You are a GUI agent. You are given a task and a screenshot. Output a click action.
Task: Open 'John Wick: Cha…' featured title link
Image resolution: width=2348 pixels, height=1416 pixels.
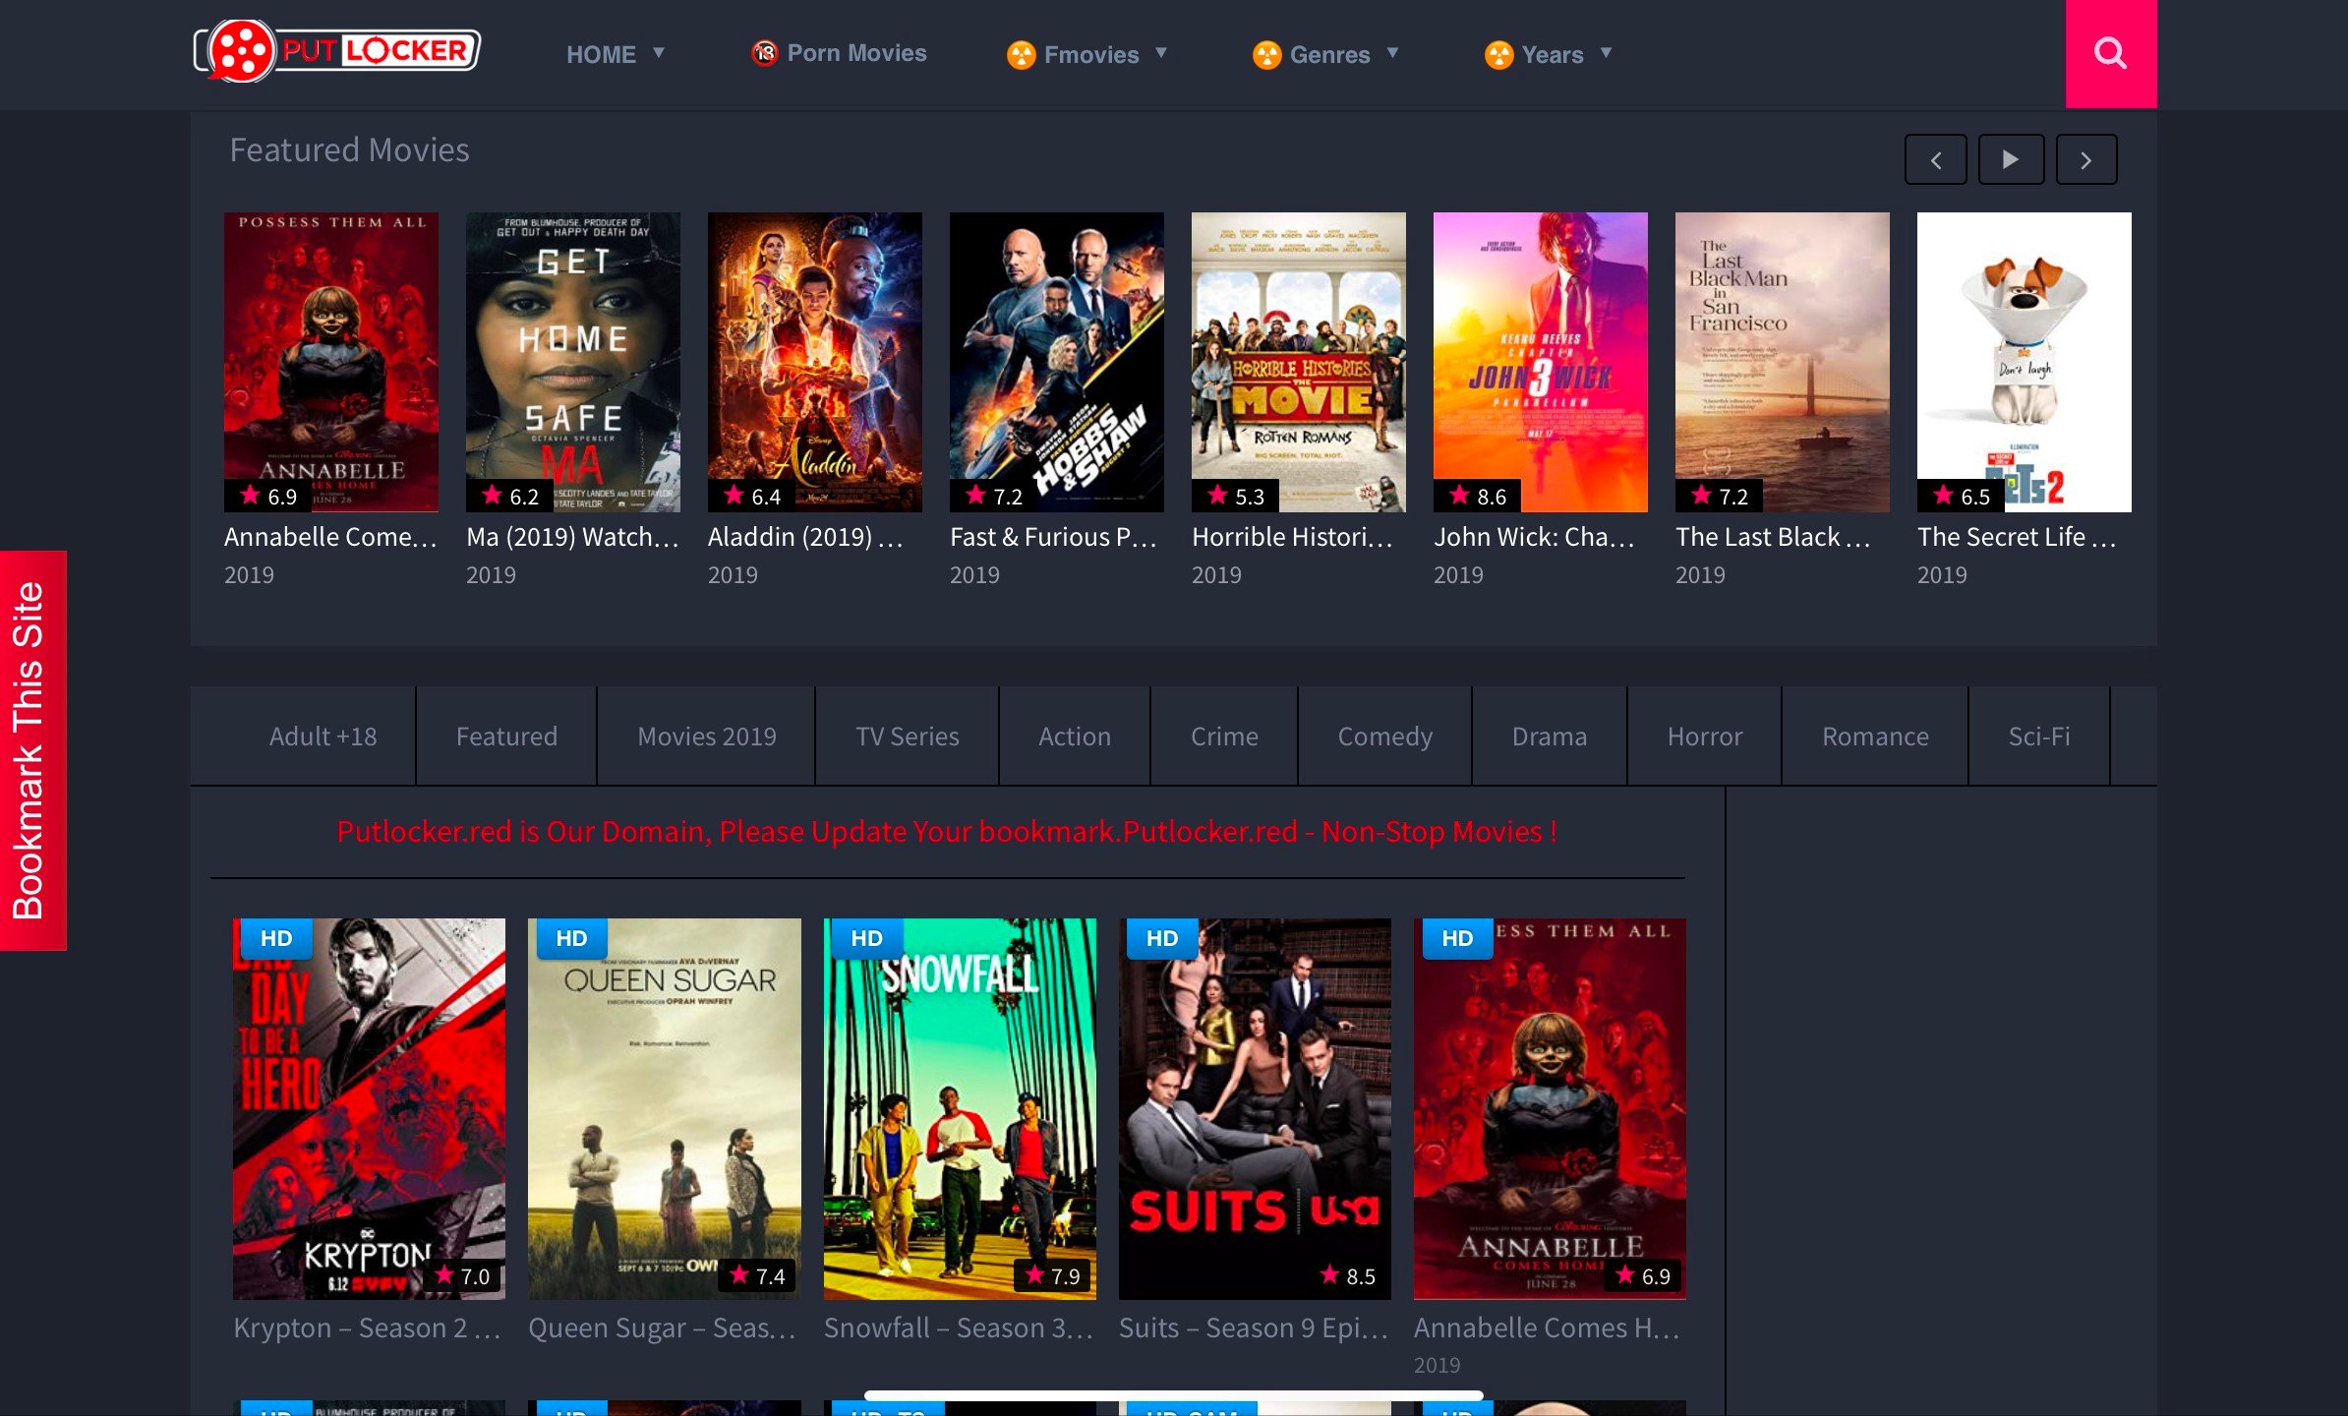pyautogui.click(x=1535, y=537)
